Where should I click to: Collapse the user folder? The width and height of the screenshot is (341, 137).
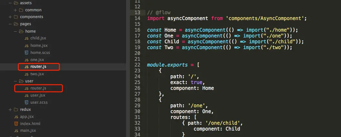(x=15, y=81)
